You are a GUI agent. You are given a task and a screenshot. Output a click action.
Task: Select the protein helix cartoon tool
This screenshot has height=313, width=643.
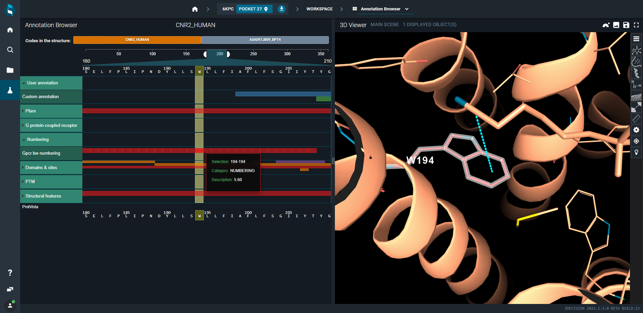pos(636,73)
